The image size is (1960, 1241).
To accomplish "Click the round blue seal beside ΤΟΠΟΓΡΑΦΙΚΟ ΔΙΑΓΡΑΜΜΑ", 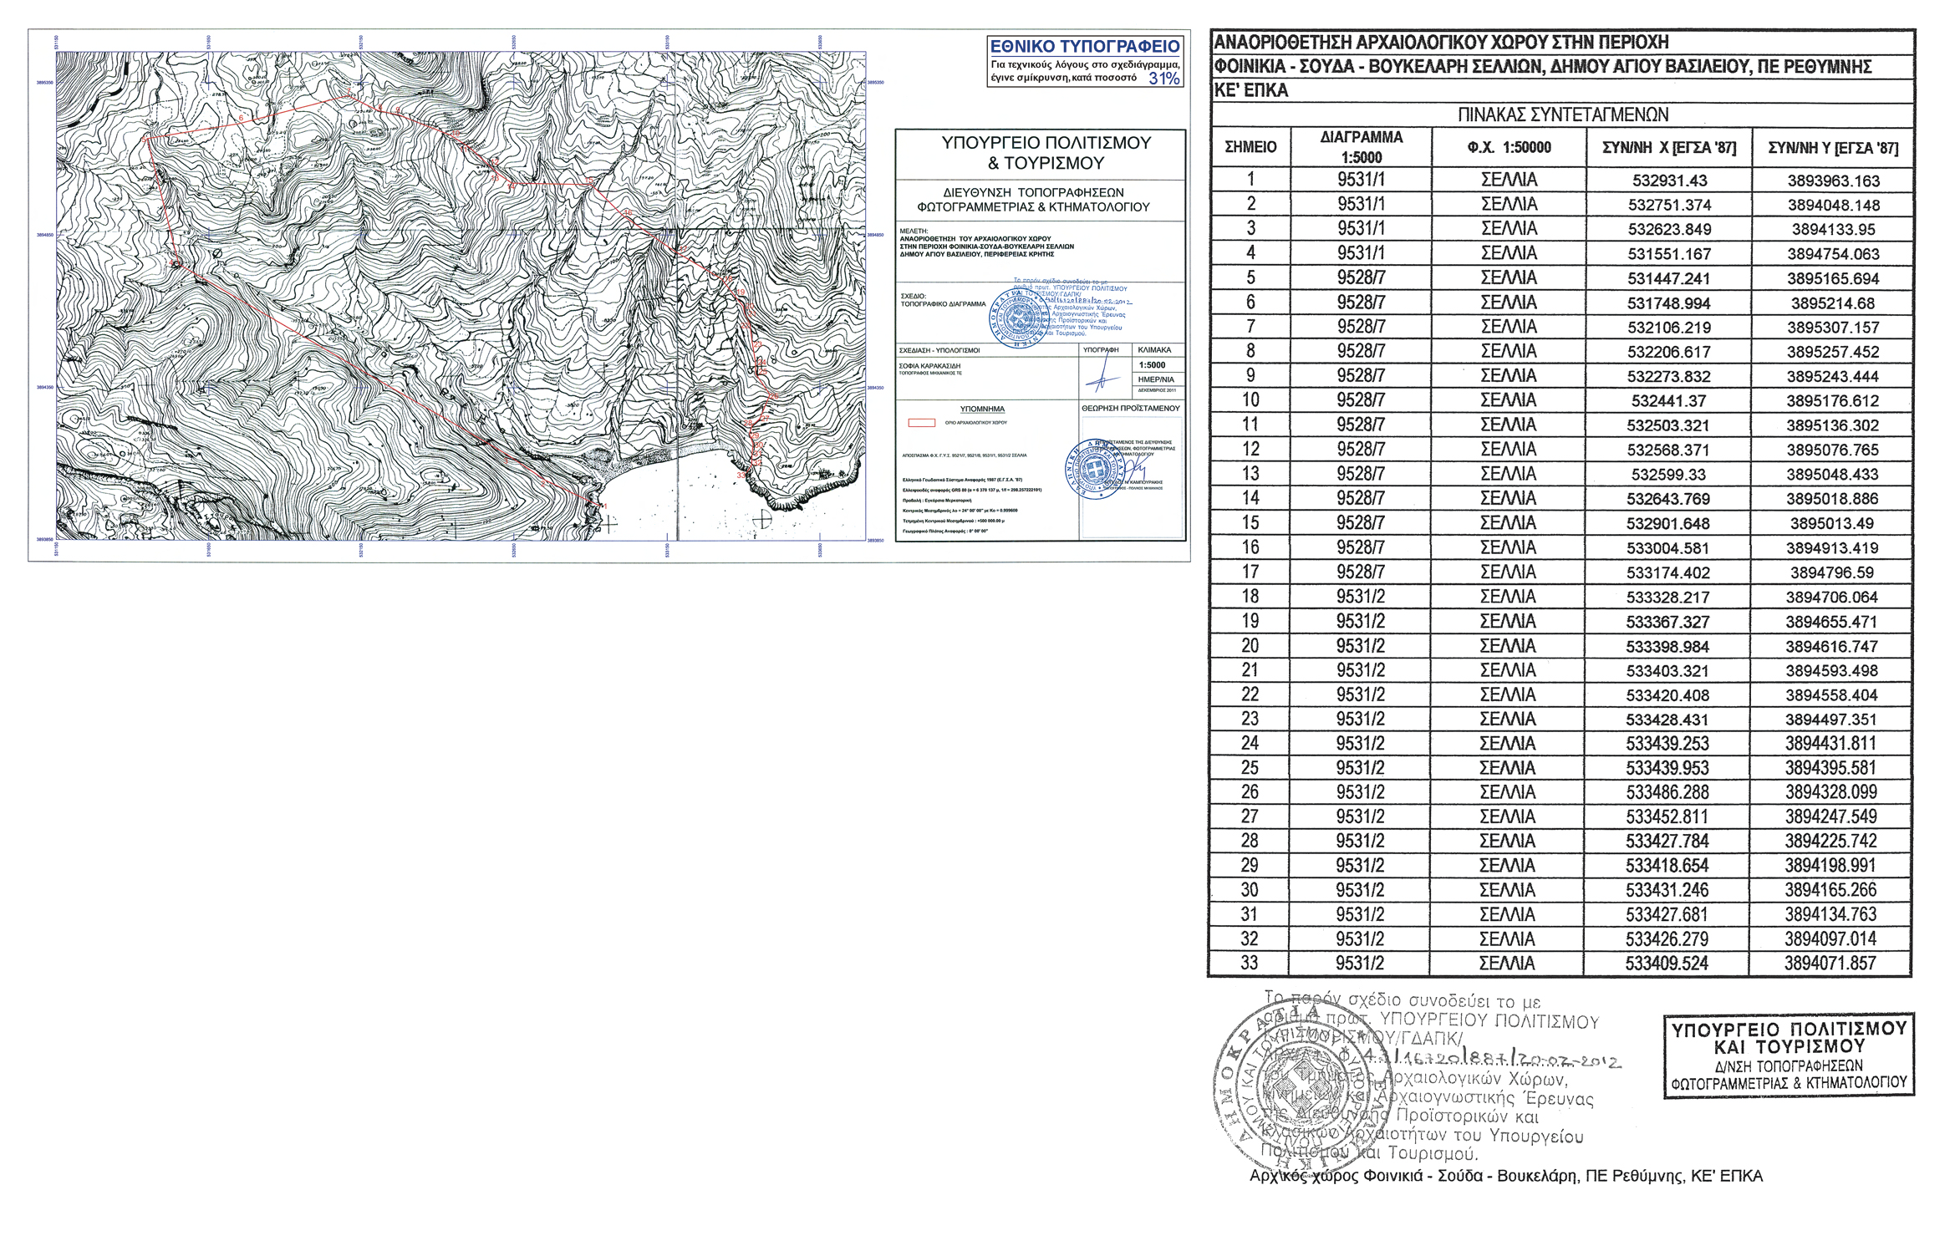I will [x=1020, y=318].
